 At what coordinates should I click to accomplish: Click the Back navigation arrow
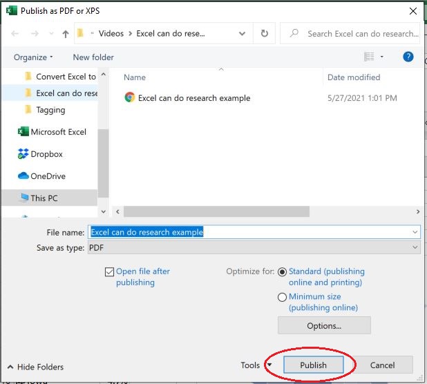click(x=15, y=33)
